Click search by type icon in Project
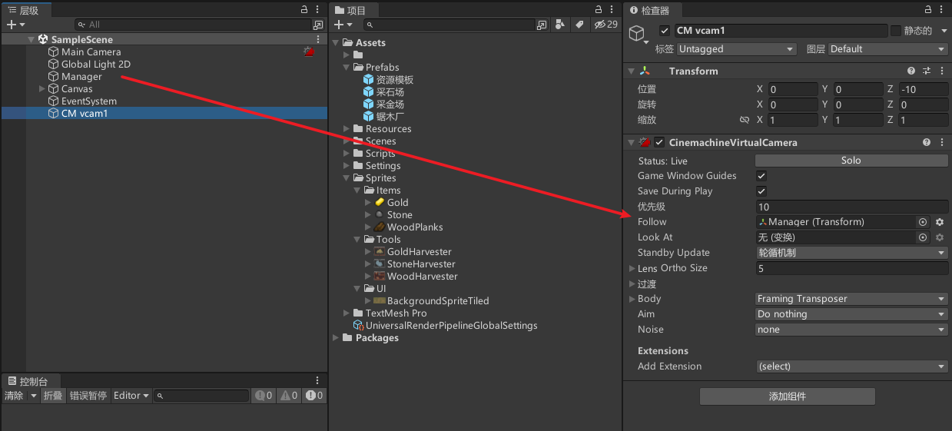 pos(560,25)
